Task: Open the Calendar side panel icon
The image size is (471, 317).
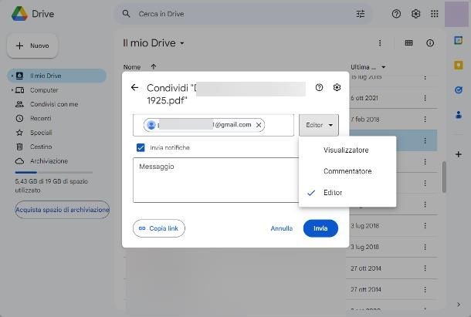Action: (x=459, y=40)
